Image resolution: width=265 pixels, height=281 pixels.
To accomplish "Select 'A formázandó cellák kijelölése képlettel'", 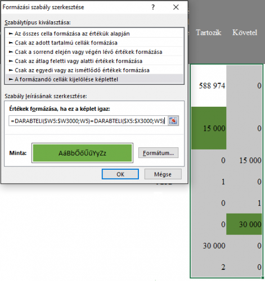I will [x=94, y=79].
